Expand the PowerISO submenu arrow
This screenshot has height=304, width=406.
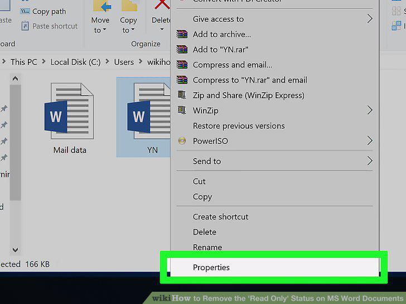click(370, 141)
